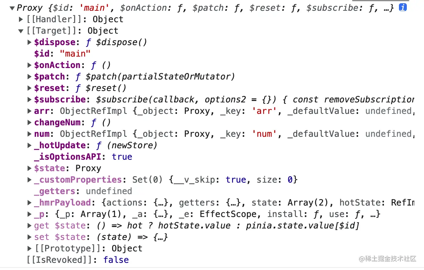This screenshot has width=424, height=270.
Task: Select the $id "main" property row
Action: tap(62, 53)
